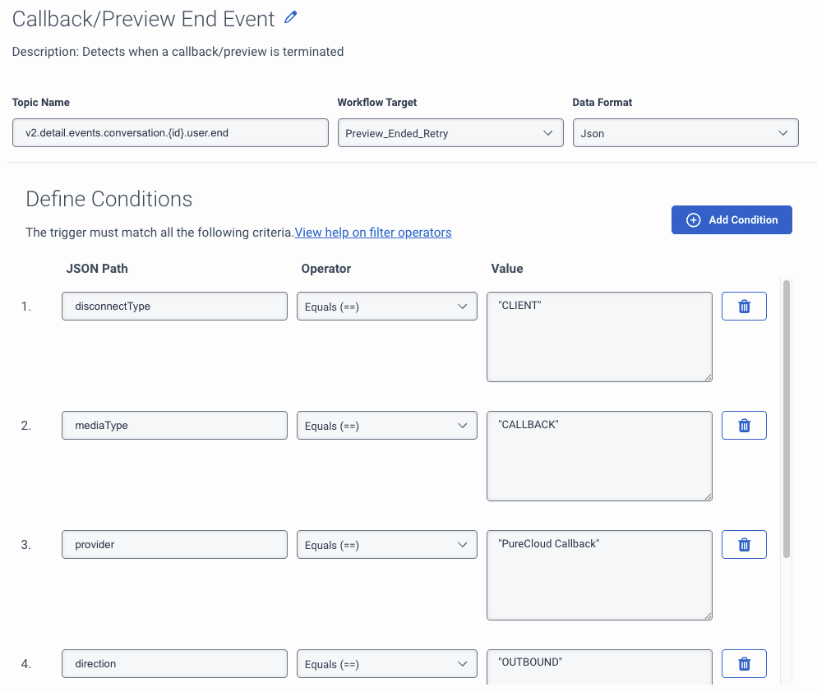The height and width of the screenshot is (692, 817).
Task: Expand the Data Format dropdown
Action: [x=685, y=133]
